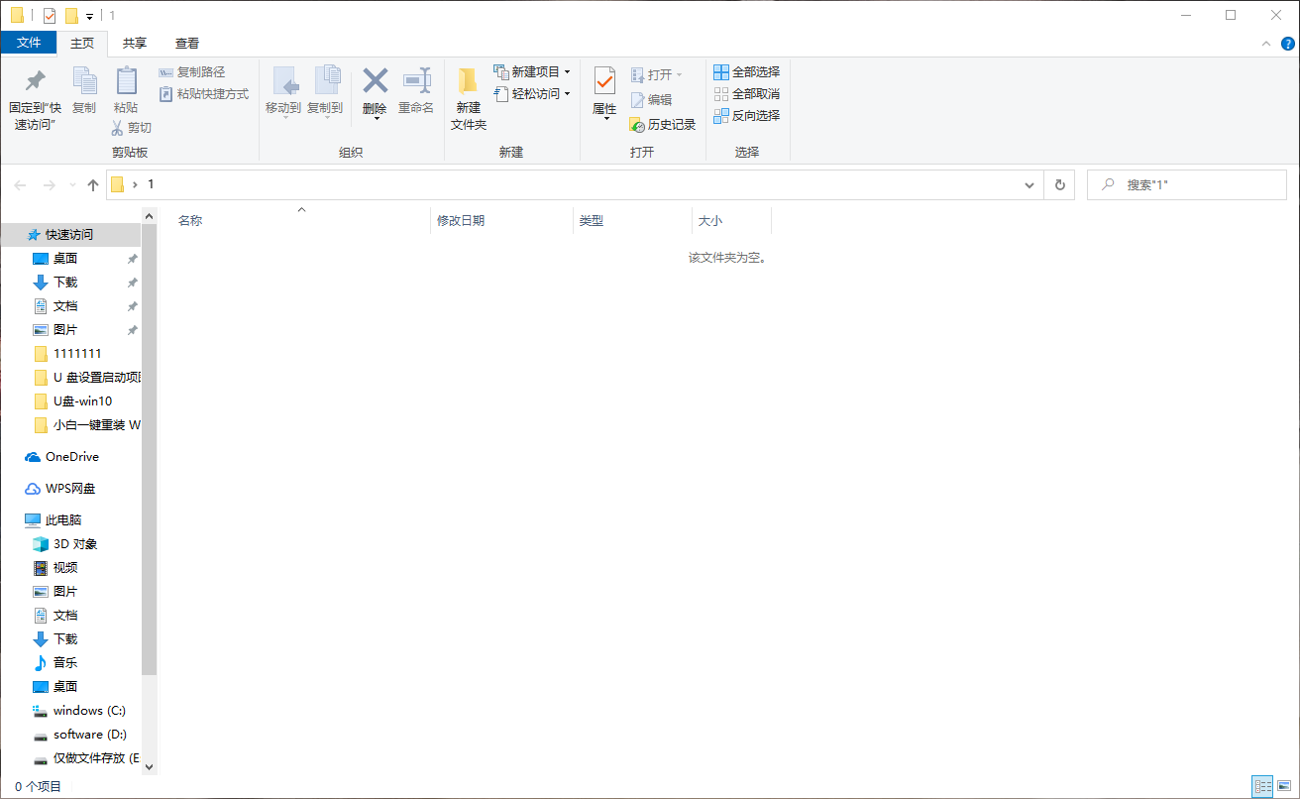
Task: Collapse the ribbon with the chevron
Action: [1265, 44]
